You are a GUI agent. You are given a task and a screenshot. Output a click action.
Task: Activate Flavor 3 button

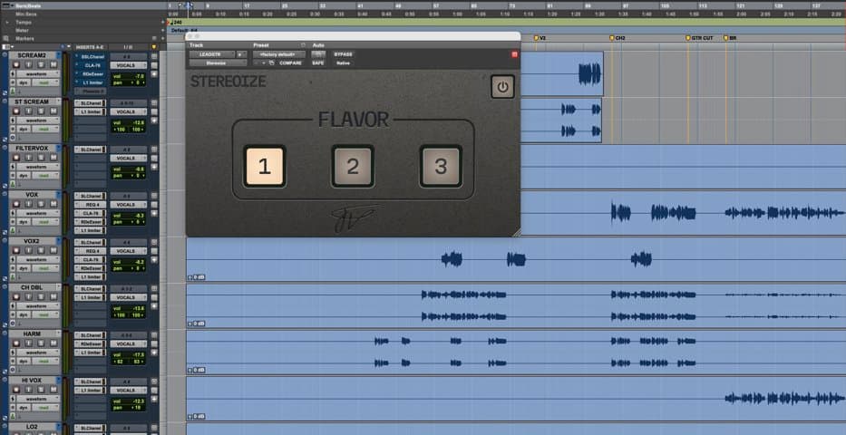click(x=441, y=166)
